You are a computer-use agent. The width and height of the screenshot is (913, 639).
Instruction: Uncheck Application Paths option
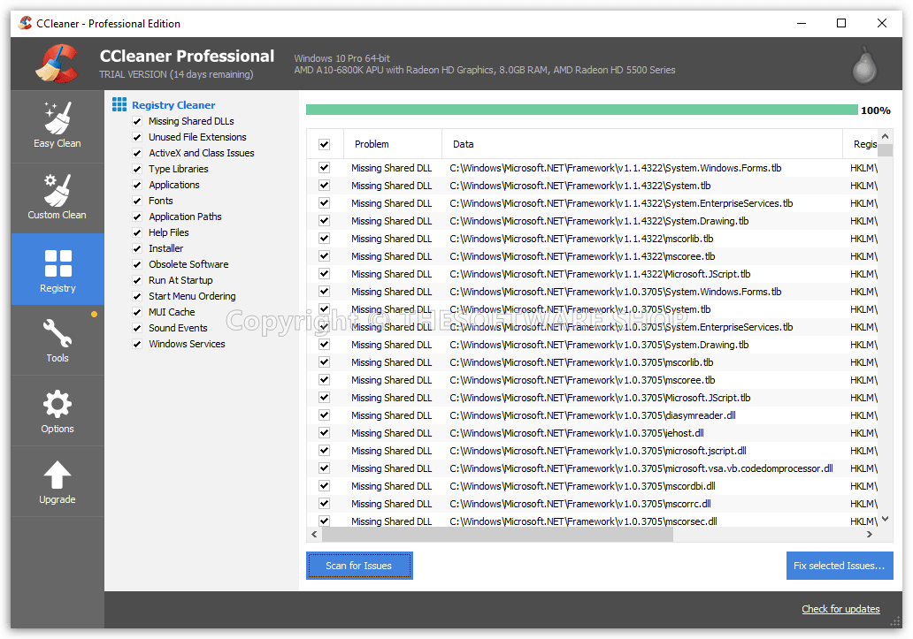[x=137, y=217]
